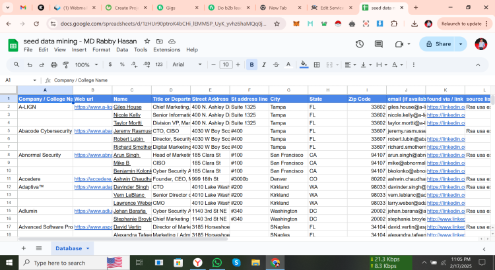Star the seed data mining document
The width and height of the screenshot is (495, 270).
(147, 41)
